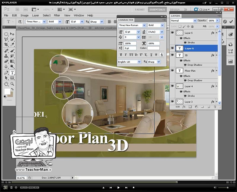This screenshot has width=237, height=192.
Task: Select the Blur tool
Action: [6, 66]
